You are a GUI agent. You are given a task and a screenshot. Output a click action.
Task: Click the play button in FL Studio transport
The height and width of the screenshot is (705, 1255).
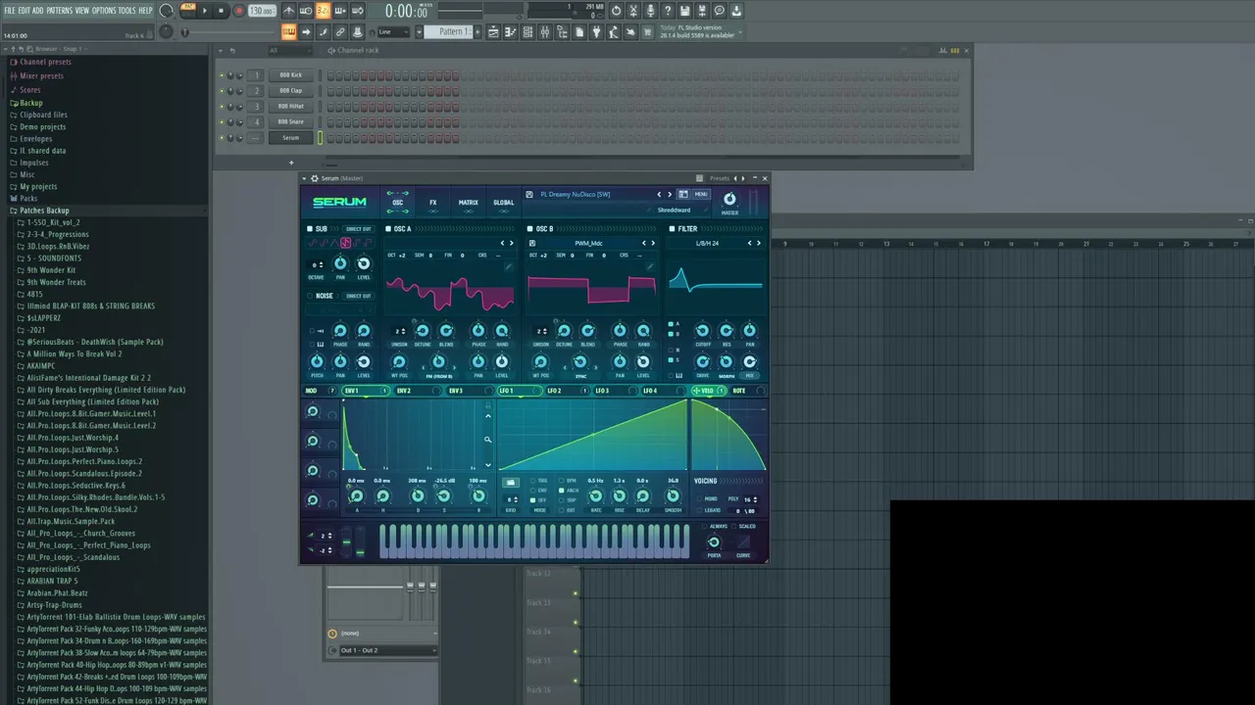[x=204, y=11]
